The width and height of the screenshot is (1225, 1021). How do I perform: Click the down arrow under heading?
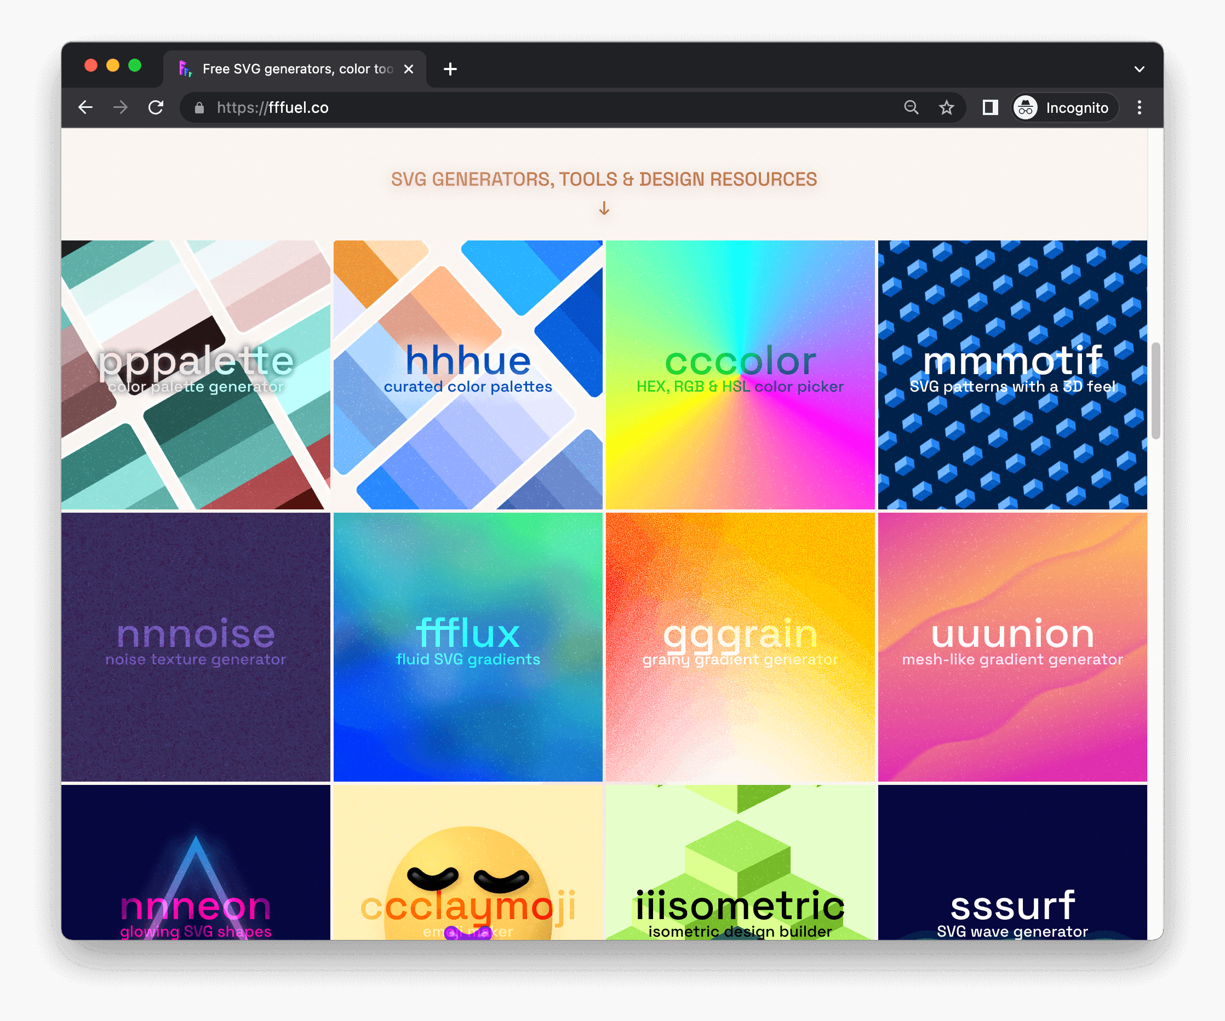point(604,208)
